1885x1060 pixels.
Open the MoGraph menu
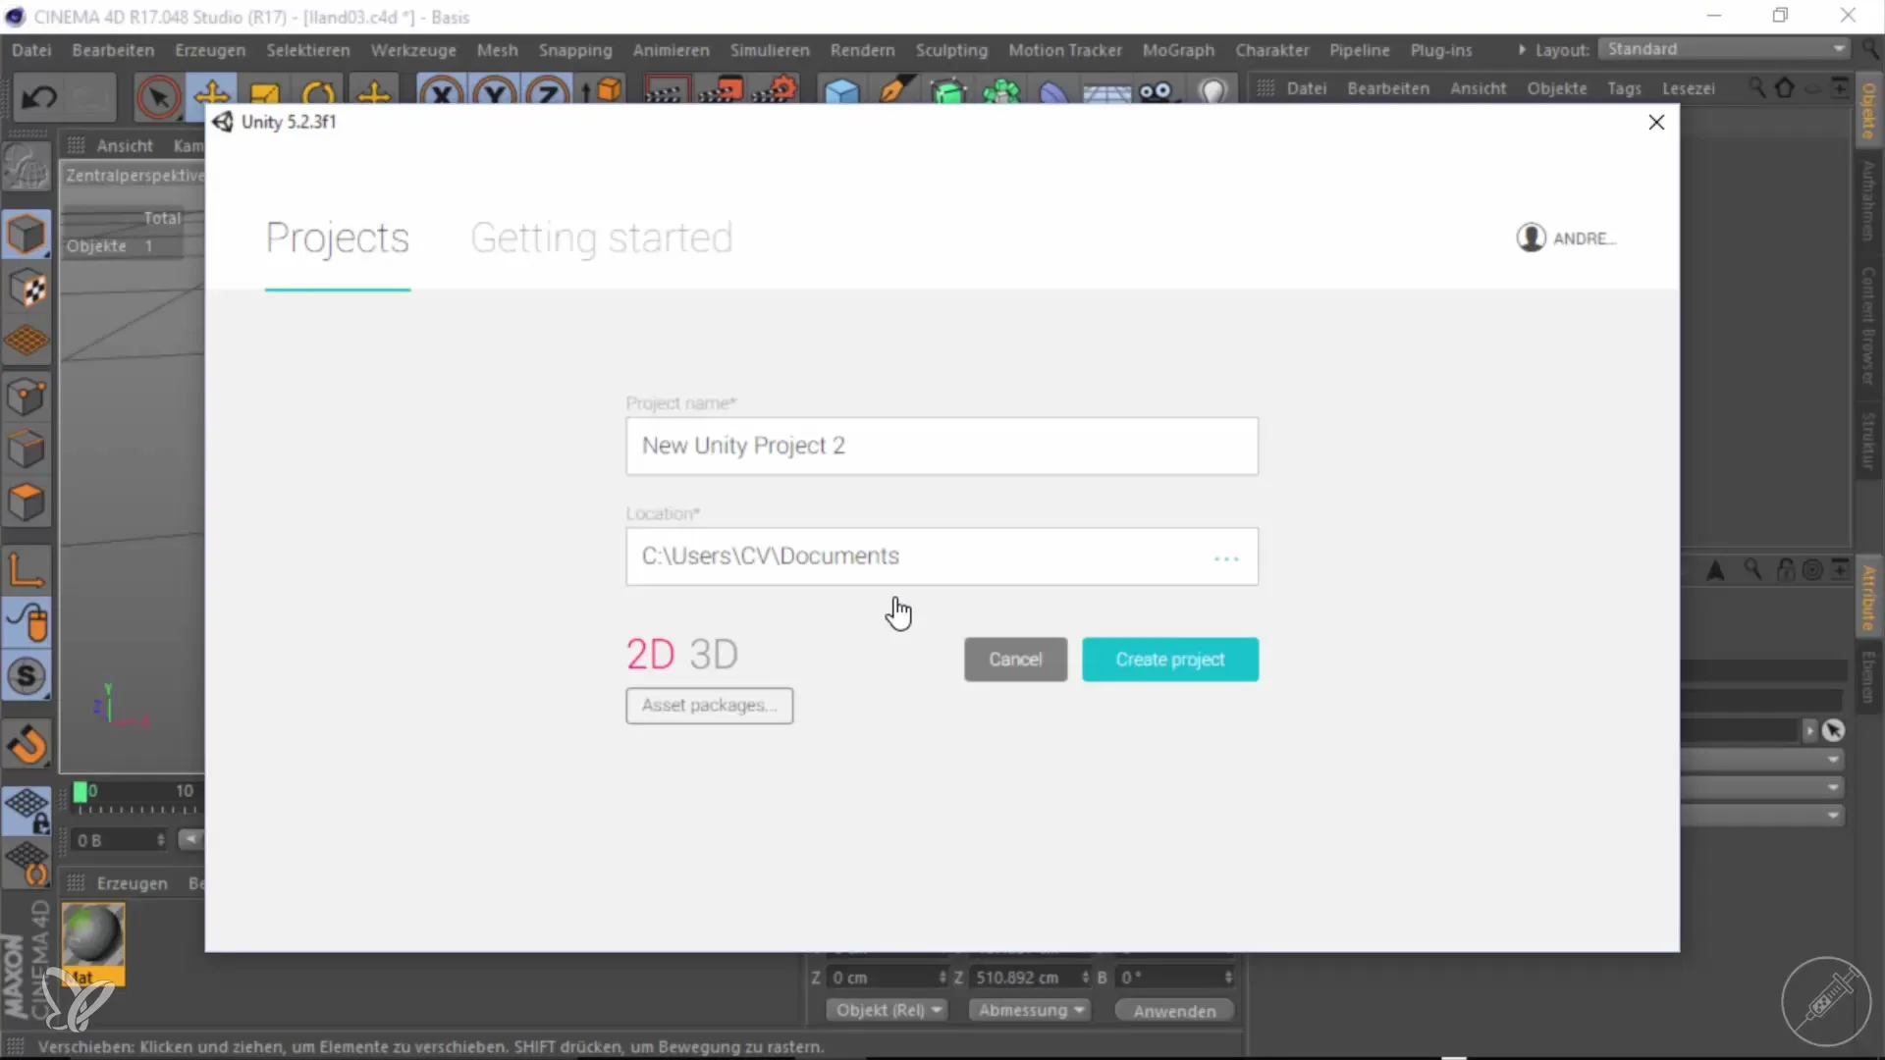1178,50
